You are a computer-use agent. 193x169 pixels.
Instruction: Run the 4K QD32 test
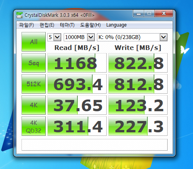coord(34,126)
